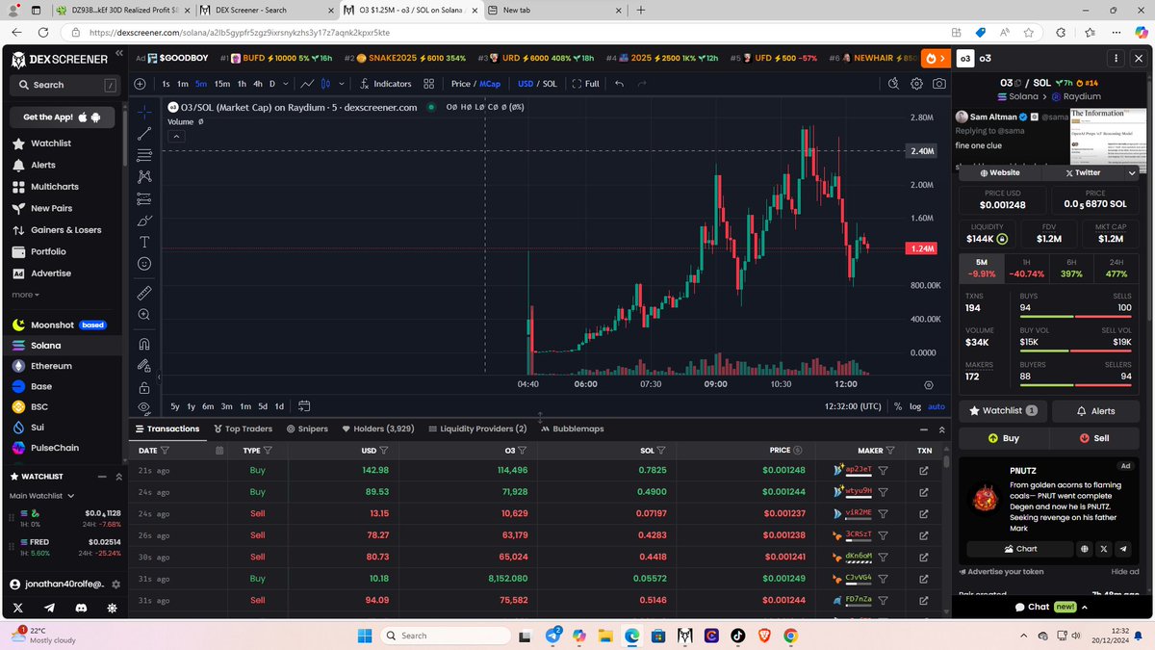
Task: Toggle lock all drawing tools
Action: click(x=144, y=387)
